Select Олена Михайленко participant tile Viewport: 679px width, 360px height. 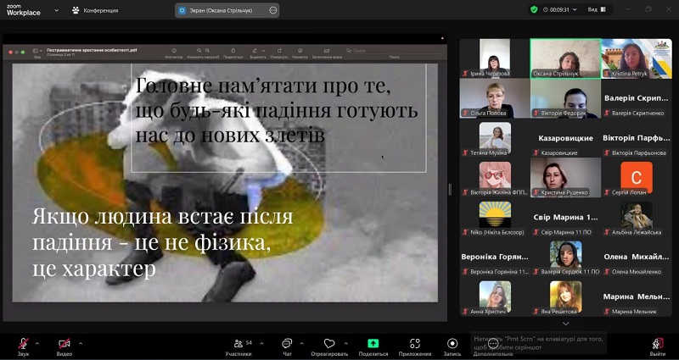[x=637, y=258]
